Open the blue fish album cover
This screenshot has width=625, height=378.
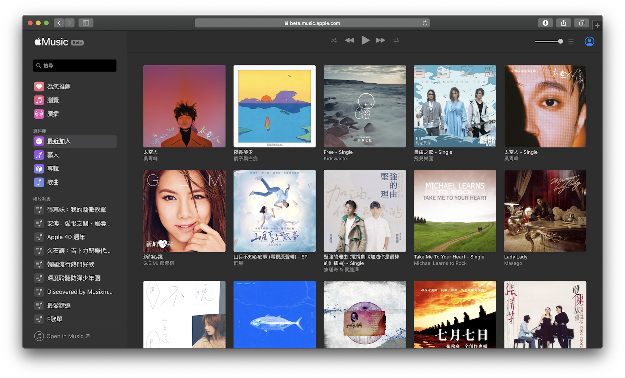click(x=275, y=314)
